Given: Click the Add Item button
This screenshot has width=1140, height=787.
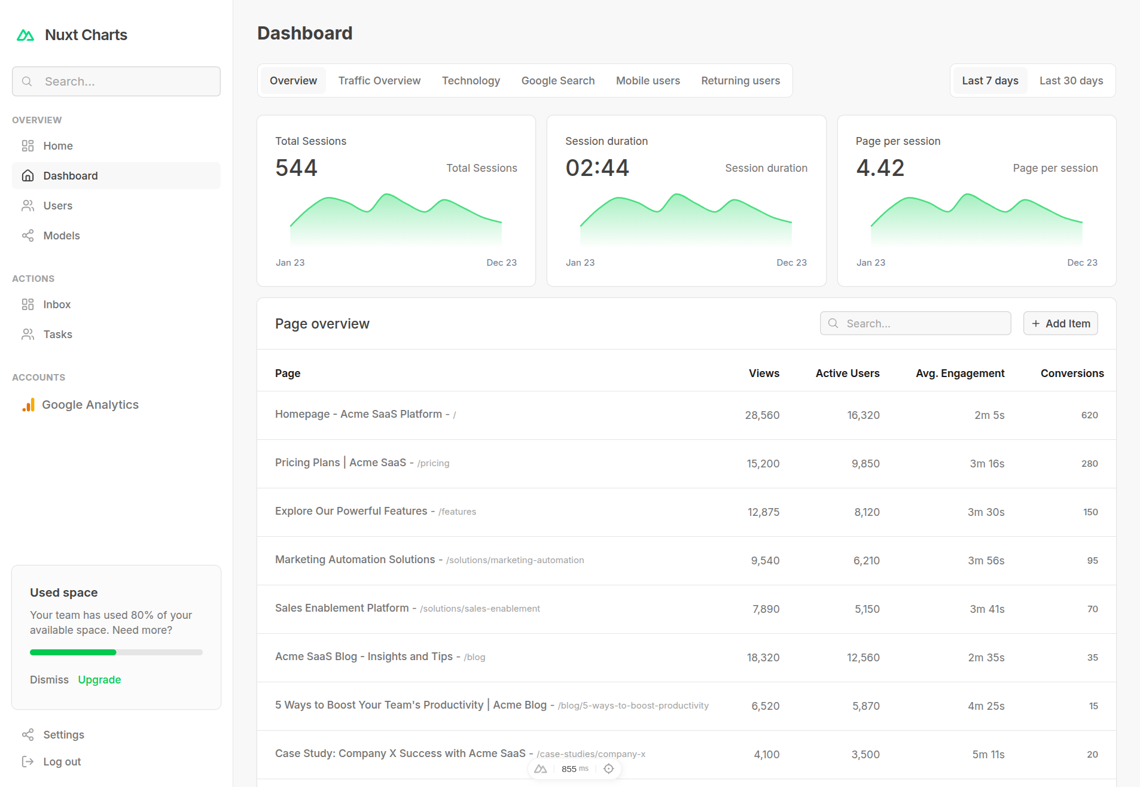Looking at the screenshot, I should pos(1060,324).
